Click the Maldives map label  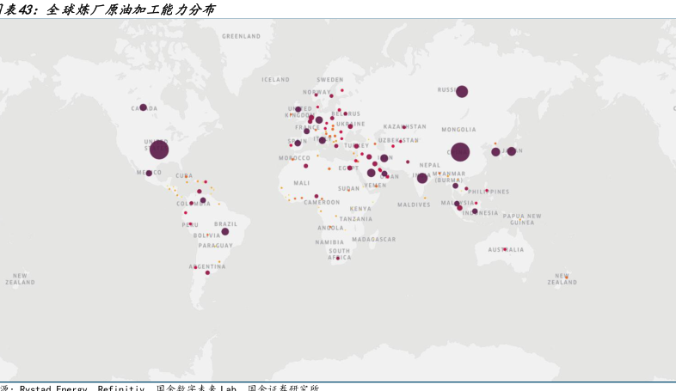[x=414, y=205]
